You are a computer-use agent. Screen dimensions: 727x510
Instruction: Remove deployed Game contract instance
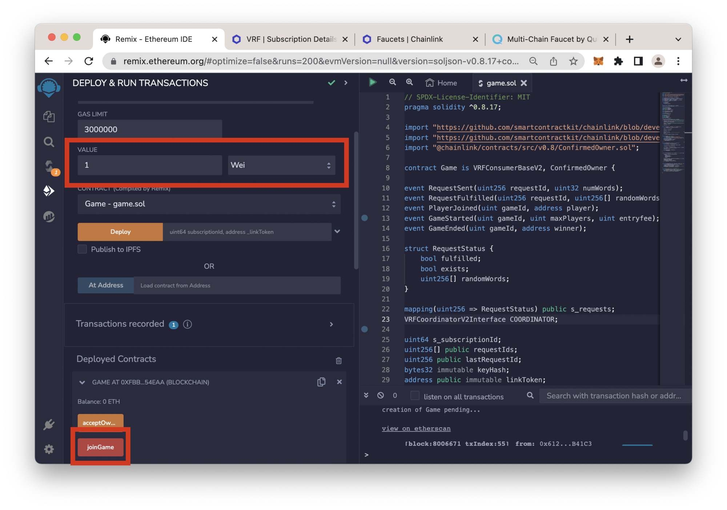point(339,382)
